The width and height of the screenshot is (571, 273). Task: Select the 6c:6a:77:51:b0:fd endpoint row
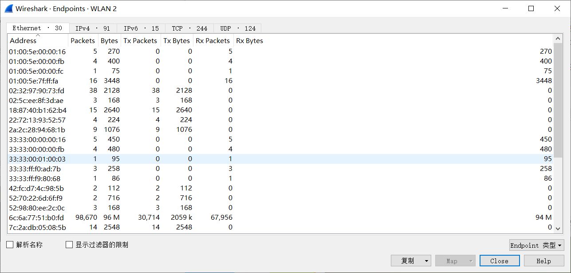[37, 218]
